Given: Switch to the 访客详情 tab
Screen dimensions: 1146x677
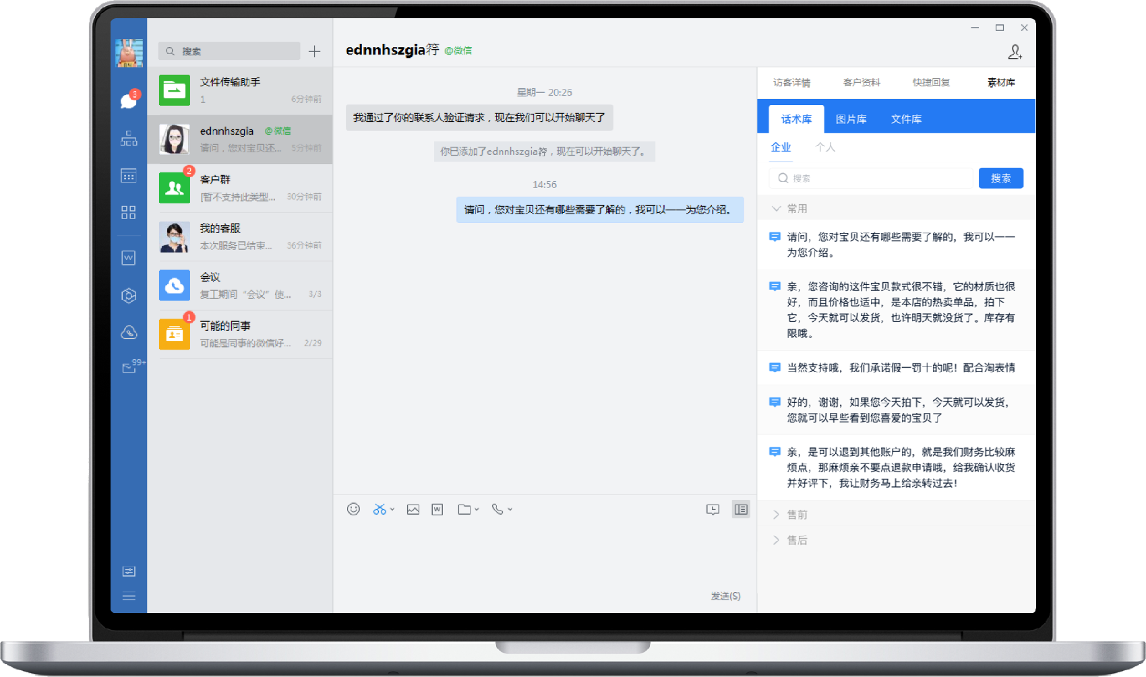Looking at the screenshot, I should pyautogui.click(x=791, y=82).
